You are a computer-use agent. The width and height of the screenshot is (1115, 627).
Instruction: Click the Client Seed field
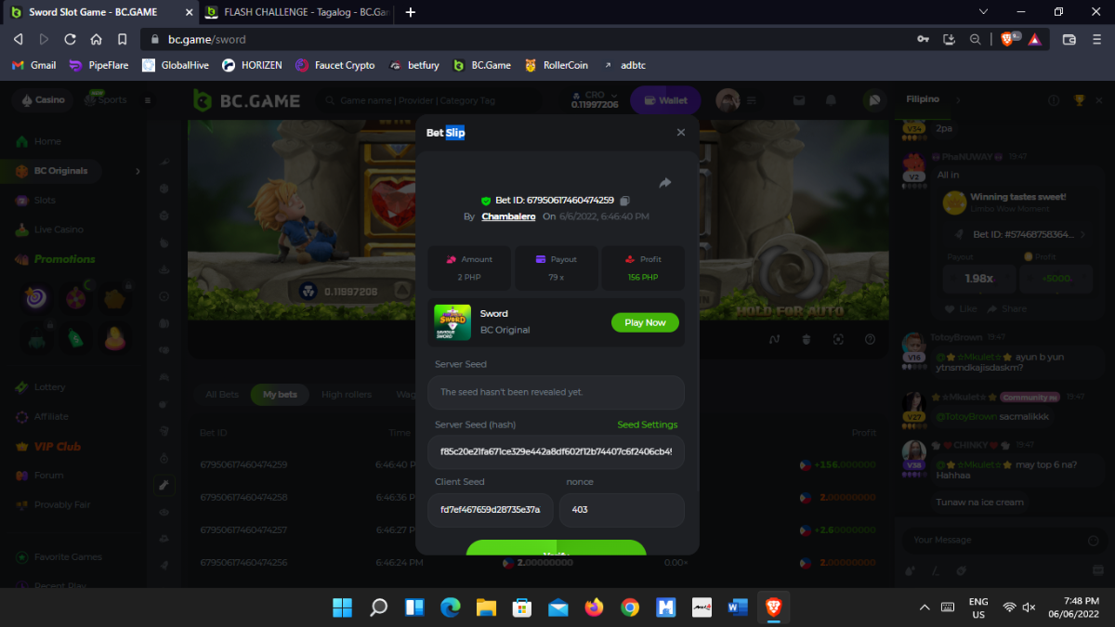(x=490, y=510)
